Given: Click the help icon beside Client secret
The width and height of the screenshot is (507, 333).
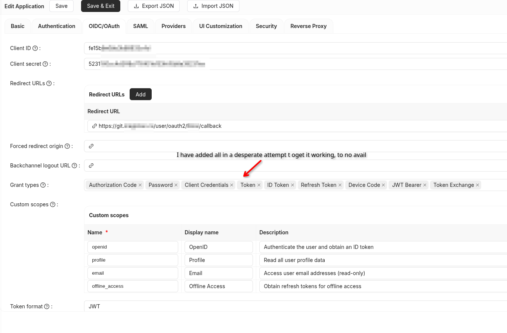Looking at the screenshot, I should pos(45,64).
